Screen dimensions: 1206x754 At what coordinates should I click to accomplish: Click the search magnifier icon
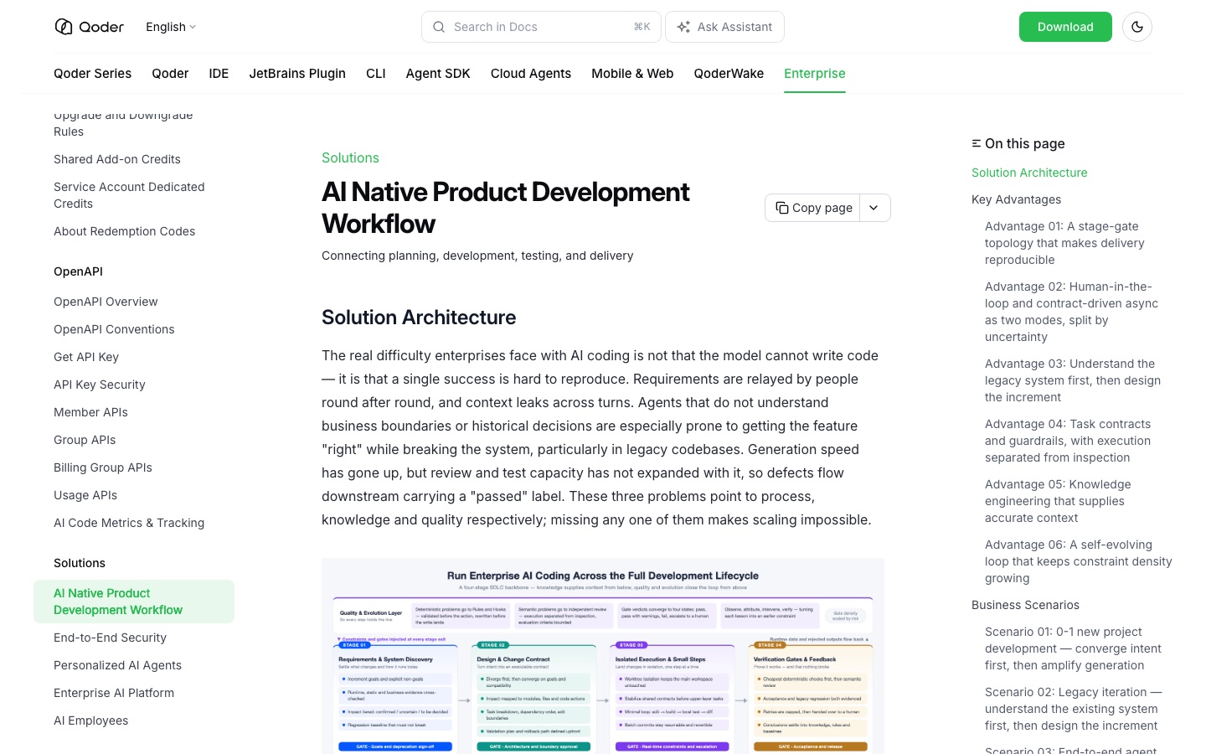(x=439, y=27)
